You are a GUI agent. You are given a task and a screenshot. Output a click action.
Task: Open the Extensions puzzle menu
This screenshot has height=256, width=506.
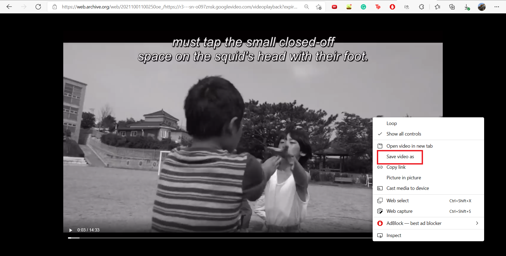point(421,7)
